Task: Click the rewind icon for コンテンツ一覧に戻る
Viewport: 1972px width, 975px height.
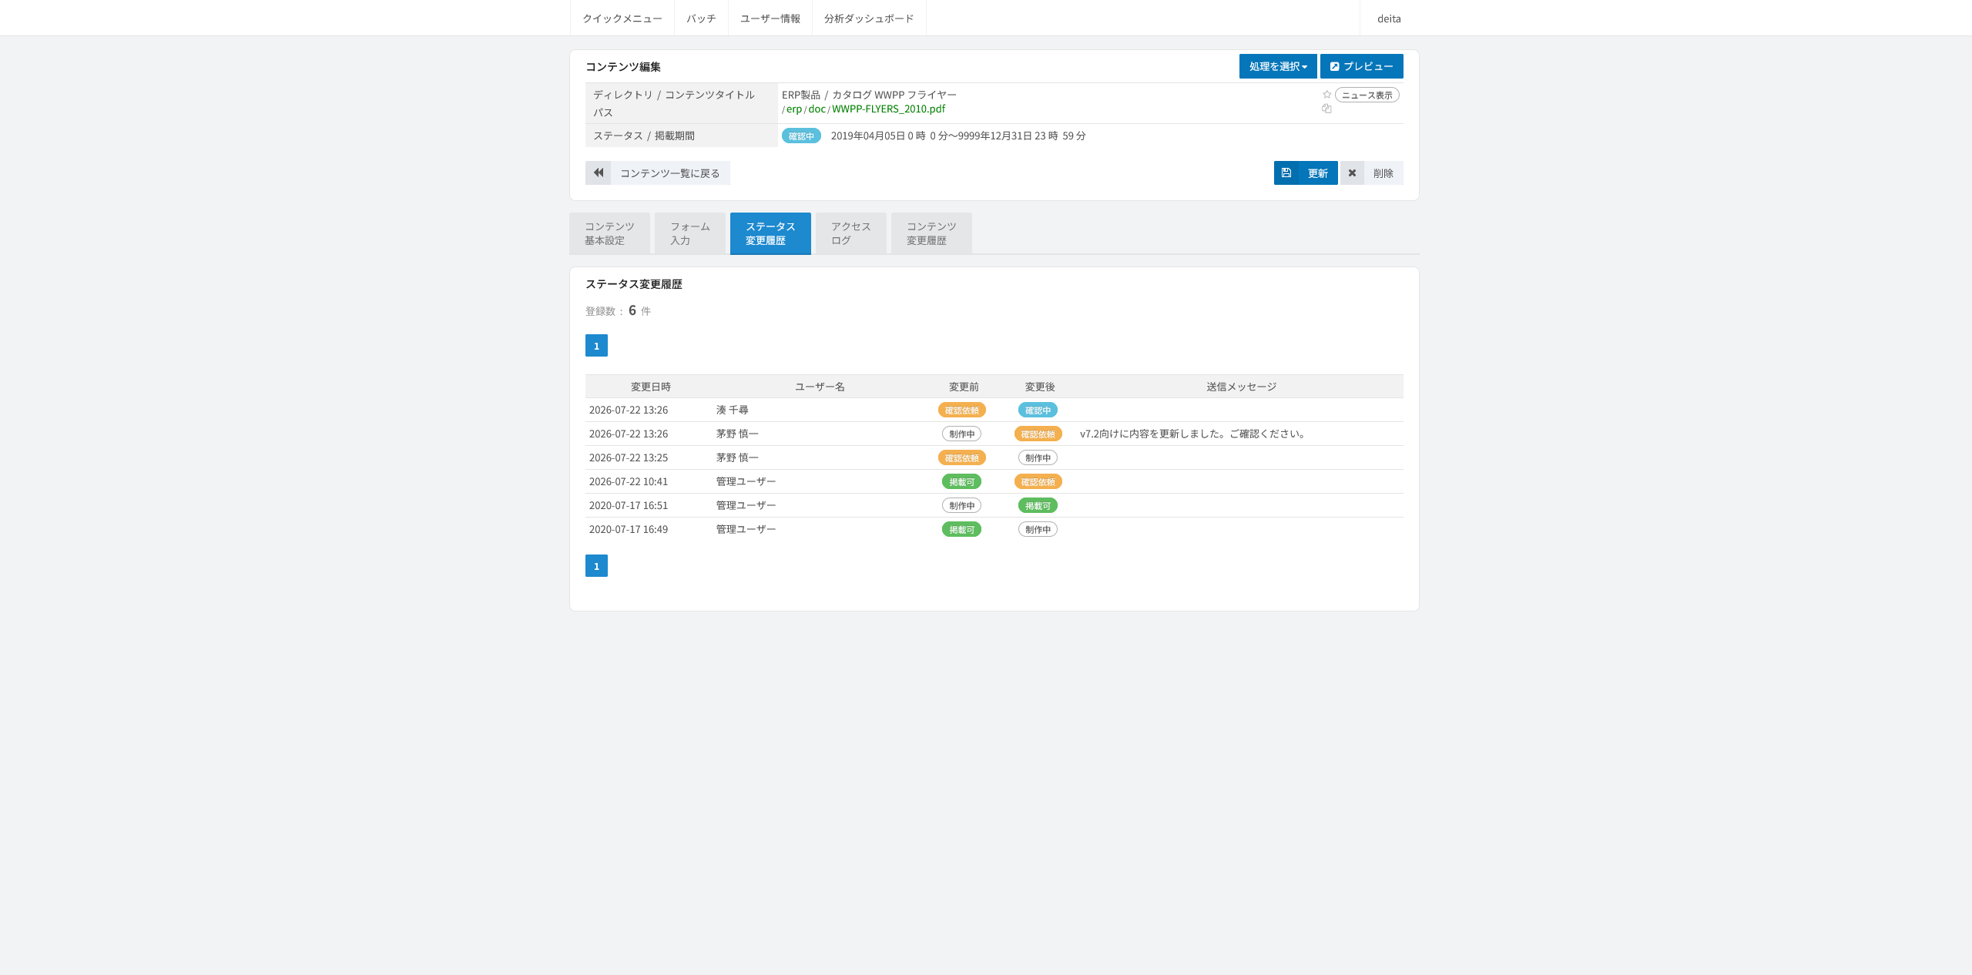Action: [599, 173]
